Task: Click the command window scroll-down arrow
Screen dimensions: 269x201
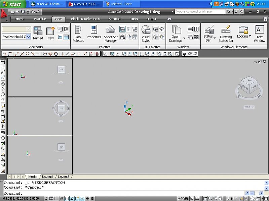Action: pyautogui.click(x=266, y=188)
